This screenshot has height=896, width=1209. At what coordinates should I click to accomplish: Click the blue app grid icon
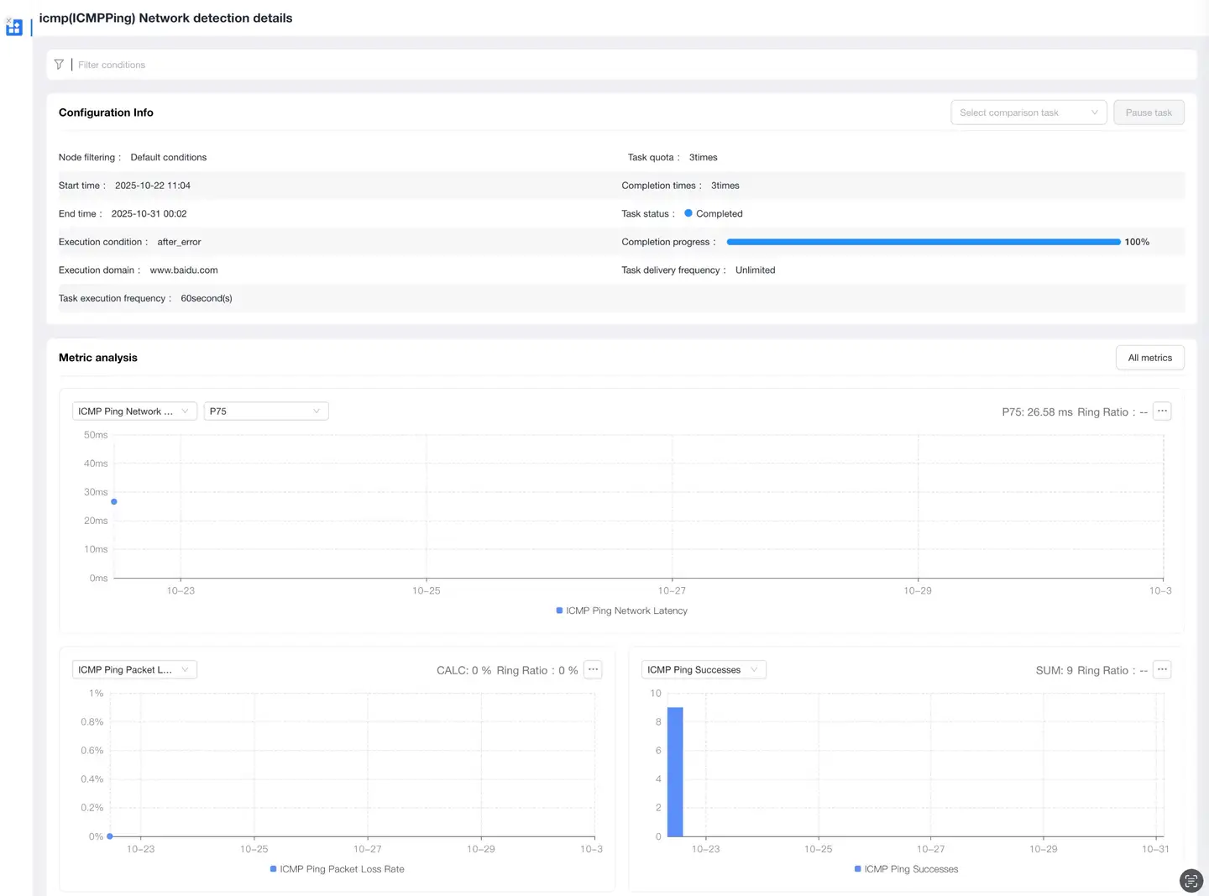(x=14, y=28)
